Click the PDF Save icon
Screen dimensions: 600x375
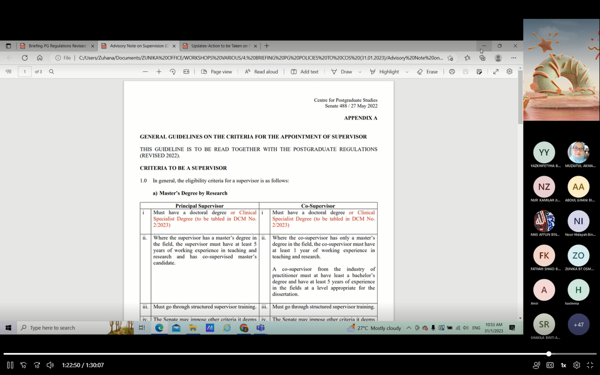coord(466,72)
